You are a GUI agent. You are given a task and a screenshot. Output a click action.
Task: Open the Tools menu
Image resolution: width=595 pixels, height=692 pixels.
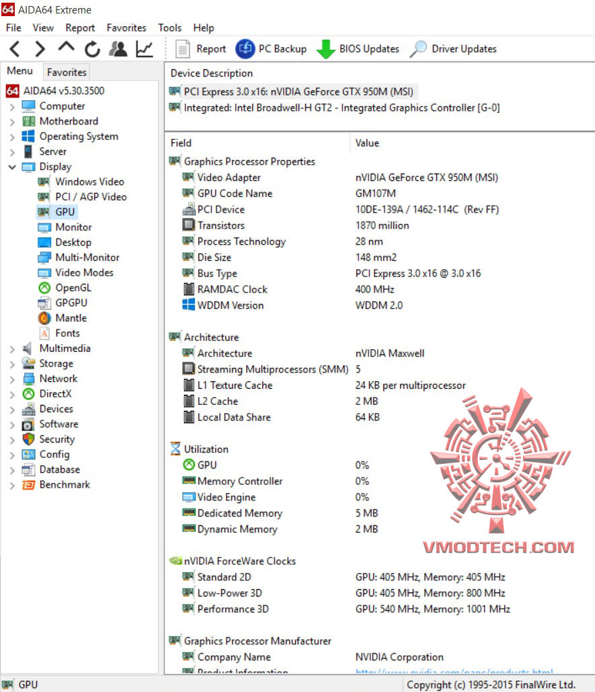click(x=170, y=28)
